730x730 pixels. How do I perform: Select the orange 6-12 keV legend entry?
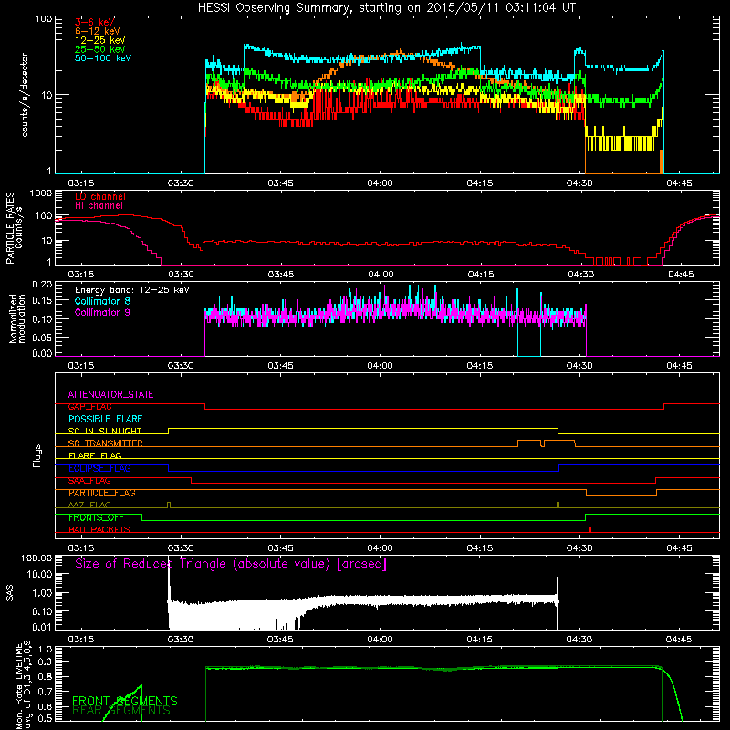98,31
